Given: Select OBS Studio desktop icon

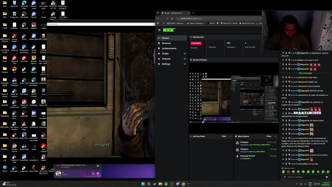Looking at the screenshot, I should click(24, 15).
